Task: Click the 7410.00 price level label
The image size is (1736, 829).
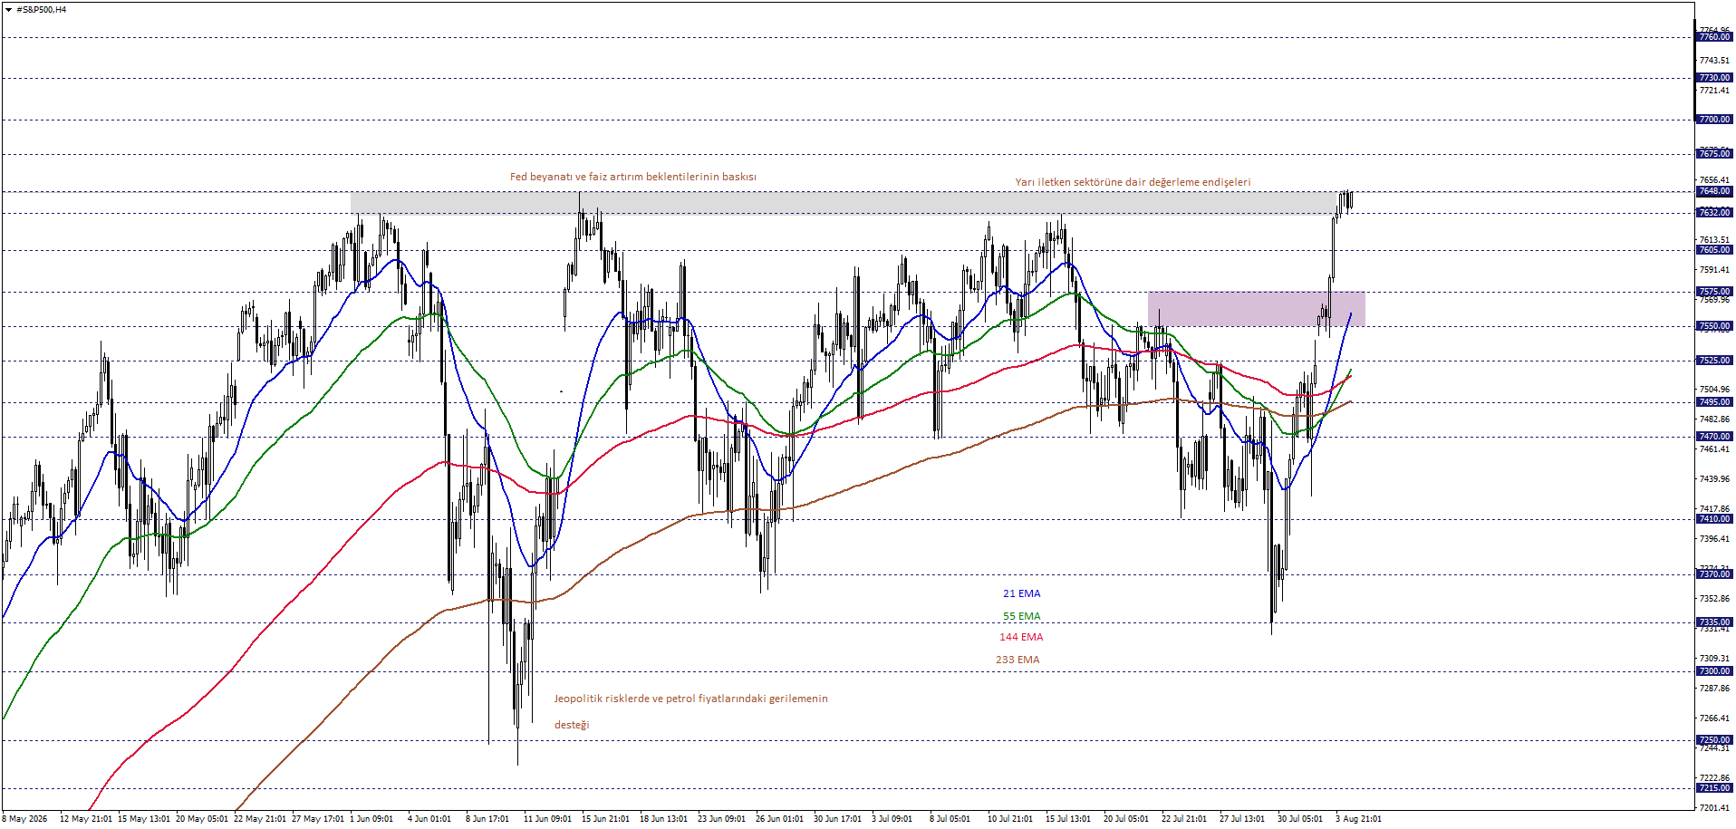Action: [1714, 519]
